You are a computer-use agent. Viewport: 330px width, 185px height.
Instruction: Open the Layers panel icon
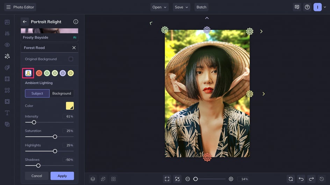coord(93,179)
